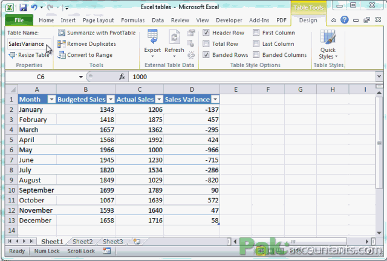Enable the Total Row checkbox
This screenshot has width=387, height=261.
pyautogui.click(x=206, y=43)
